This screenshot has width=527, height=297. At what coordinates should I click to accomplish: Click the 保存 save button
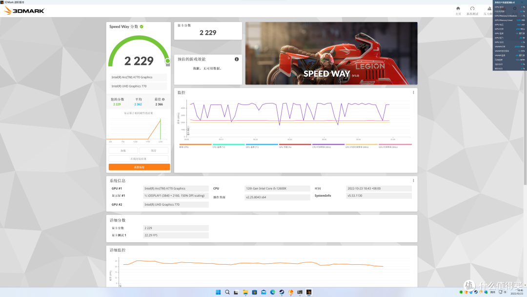154,150
